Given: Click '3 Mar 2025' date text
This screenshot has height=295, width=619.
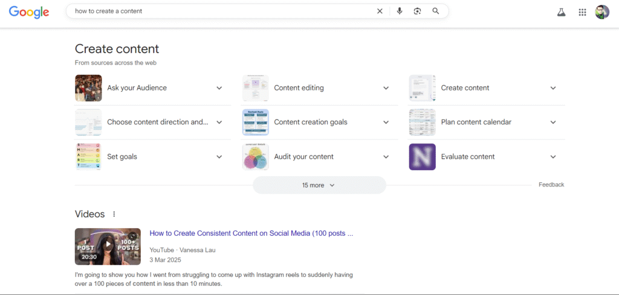Looking at the screenshot, I should pos(166,260).
